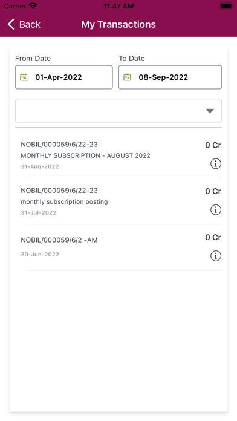Click calendar icon in To Date field
Screen dimensions: 237x421
[x=127, y=77]
